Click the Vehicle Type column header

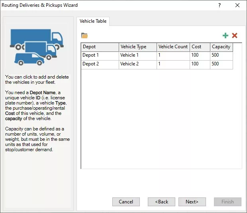click(x=137, y=47)
